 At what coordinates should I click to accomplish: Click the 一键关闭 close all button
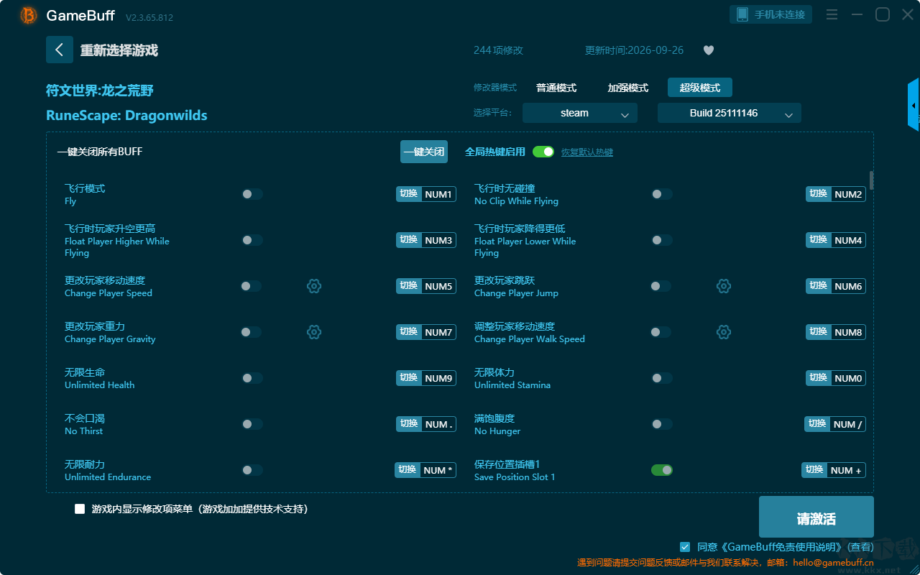[424, 152]
